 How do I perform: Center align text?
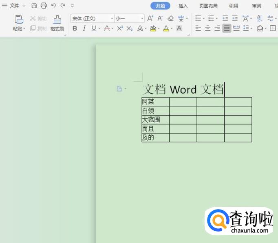207,28
